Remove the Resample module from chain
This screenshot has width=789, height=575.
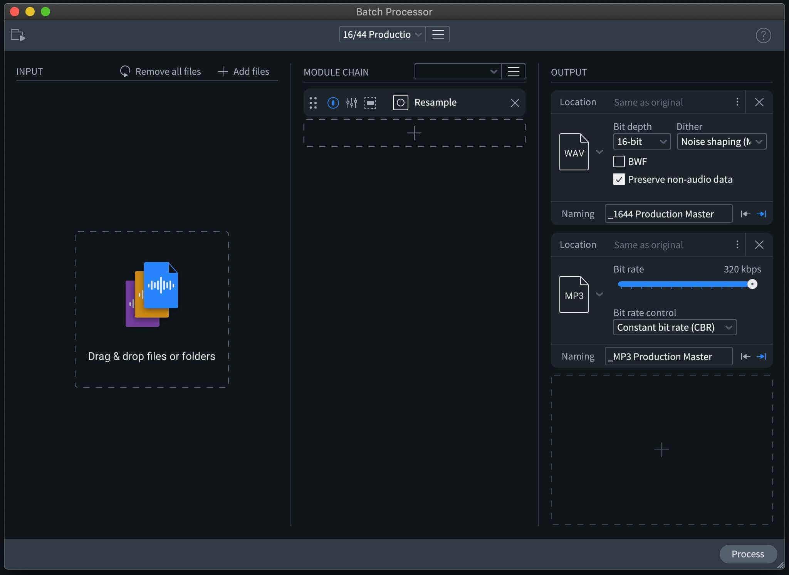click(515, 103)
